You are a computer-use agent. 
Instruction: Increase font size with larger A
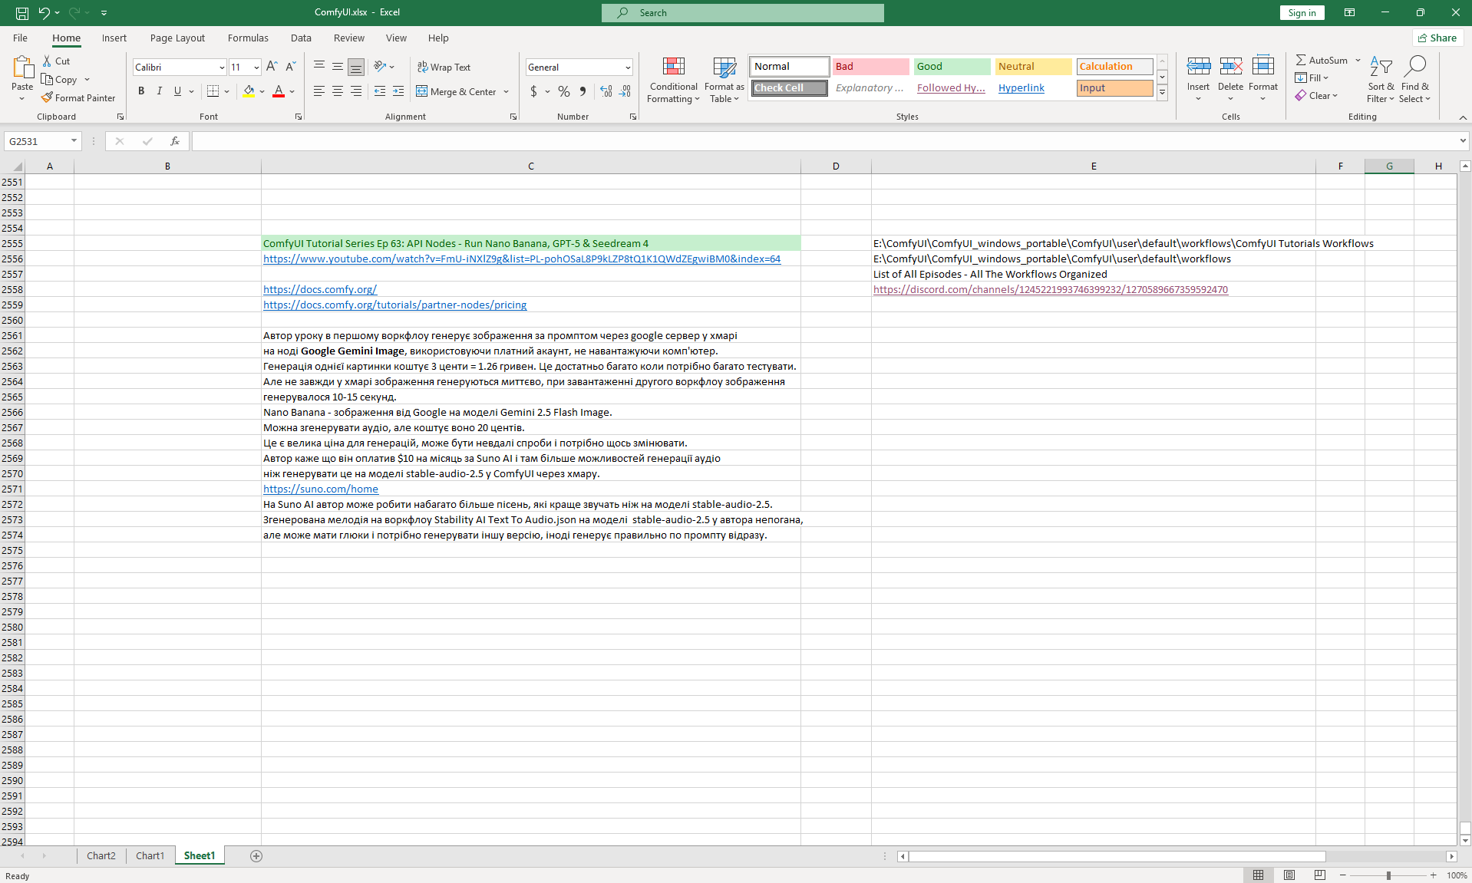tap(272, 68)
